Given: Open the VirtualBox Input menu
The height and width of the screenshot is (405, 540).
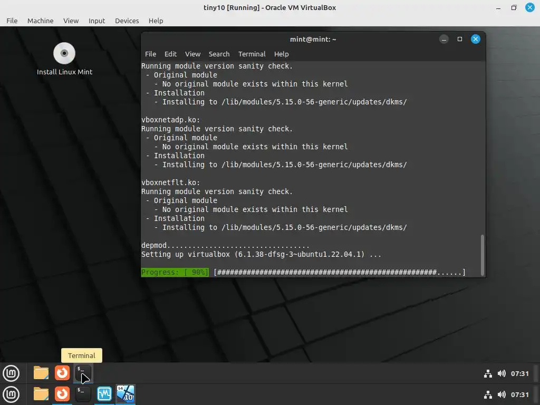Looking at the screenshot, I should tap(97, 21).
